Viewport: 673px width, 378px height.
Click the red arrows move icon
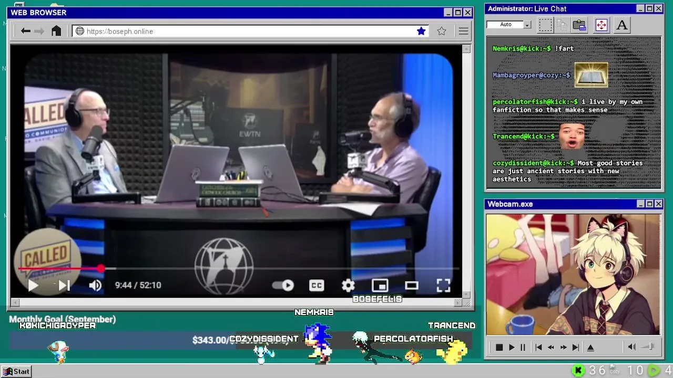[x=601, y=25]
